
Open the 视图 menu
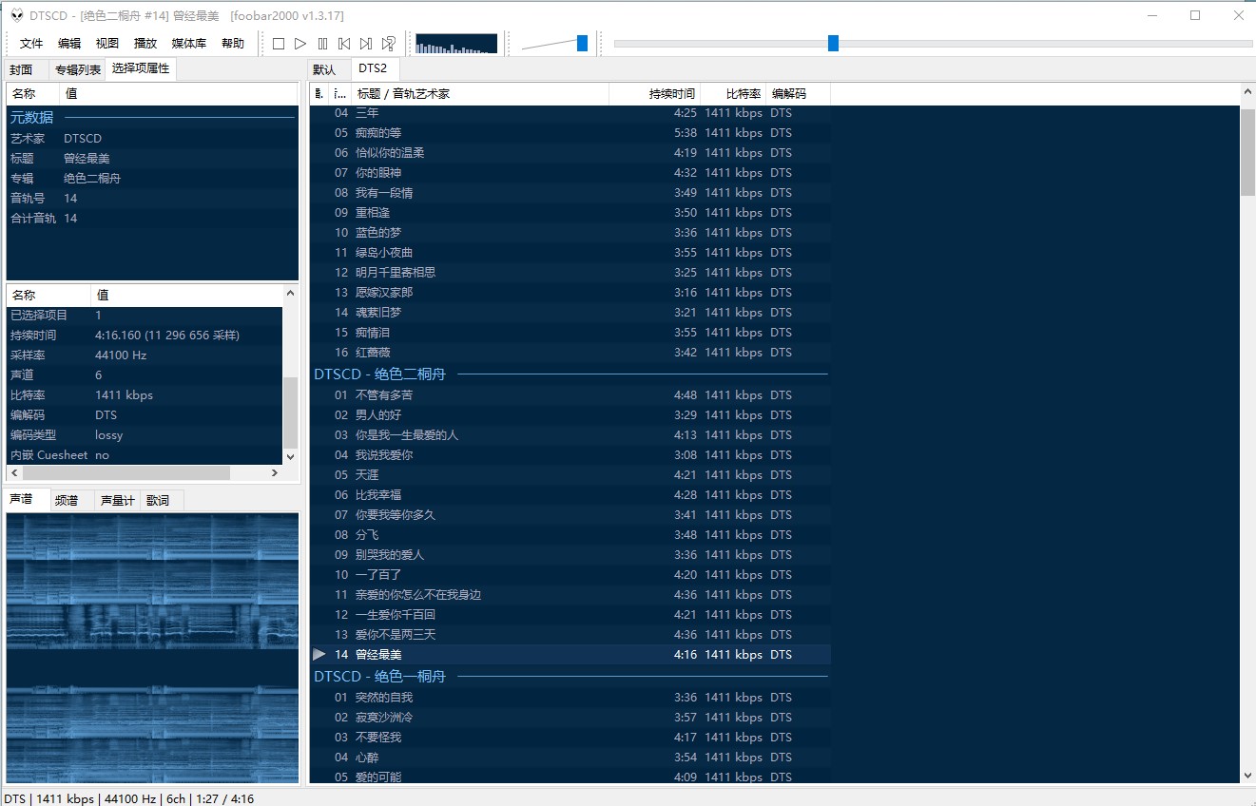click(107, 44)
